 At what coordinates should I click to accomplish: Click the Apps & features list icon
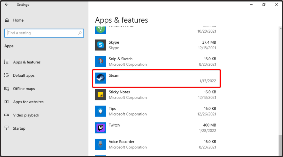pos(7,62)
